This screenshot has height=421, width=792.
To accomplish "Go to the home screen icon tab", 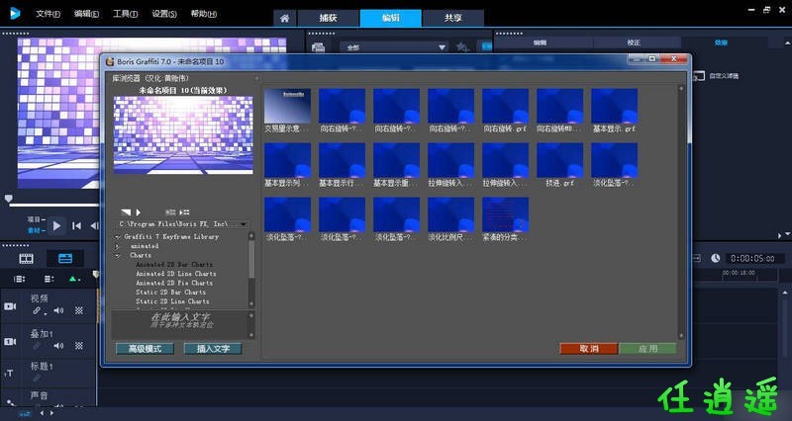I will (x=285, y=18).
